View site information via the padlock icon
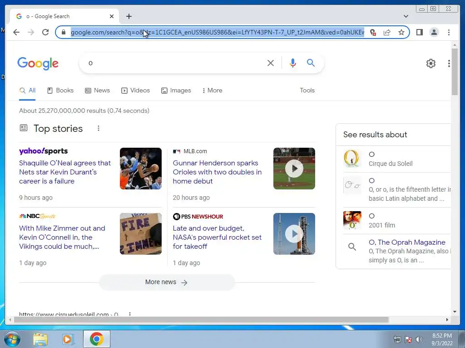The height and width of the screenshot is (348, 465). pyautogui.click(x=63, y=32)
